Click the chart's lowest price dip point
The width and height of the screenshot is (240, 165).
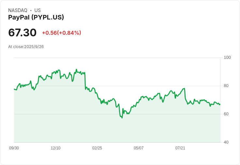[x=122, y=118]
